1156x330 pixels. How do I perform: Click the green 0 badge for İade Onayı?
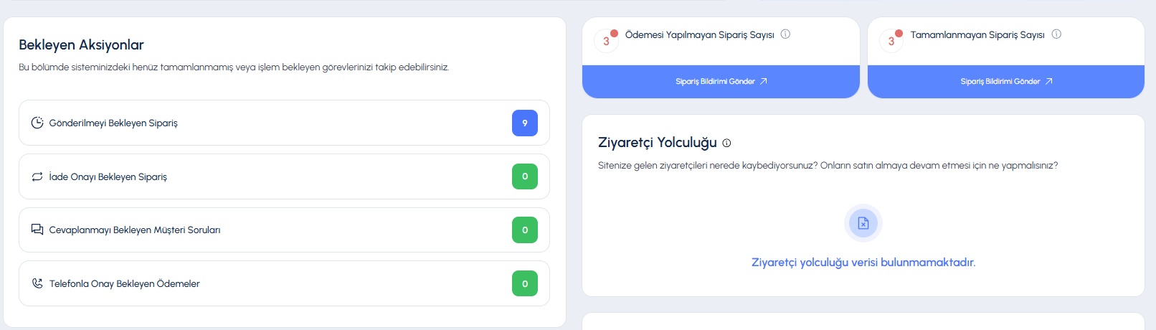[525, 176]
